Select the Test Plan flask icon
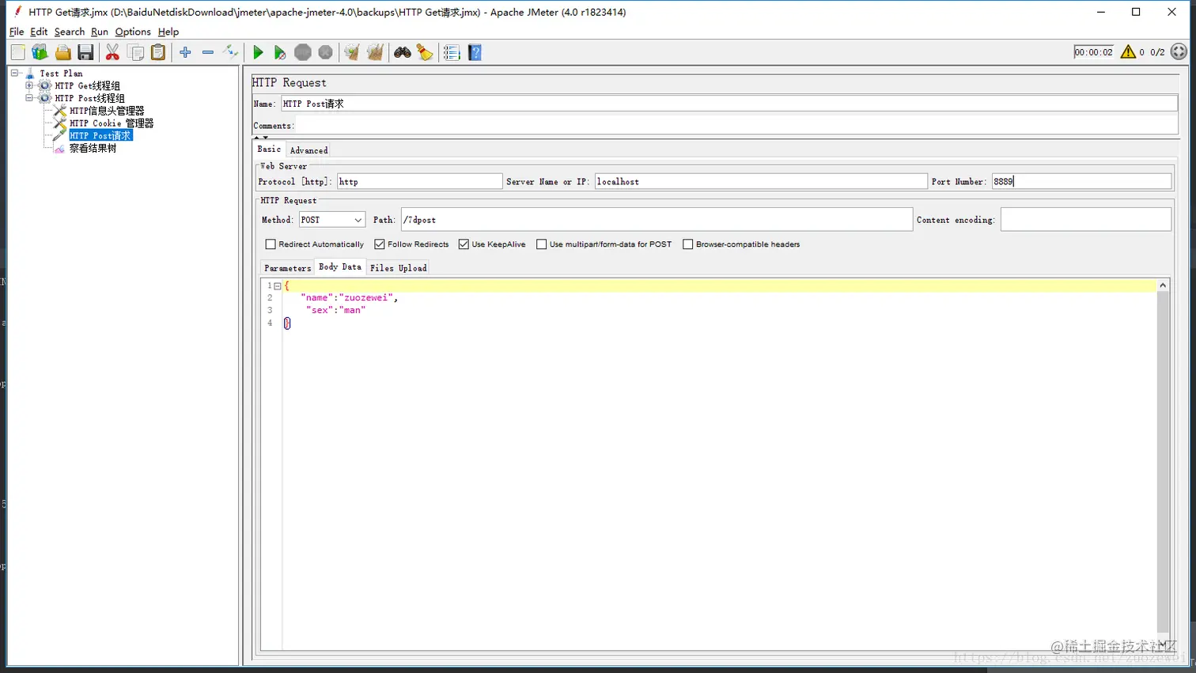 point(30,74)
